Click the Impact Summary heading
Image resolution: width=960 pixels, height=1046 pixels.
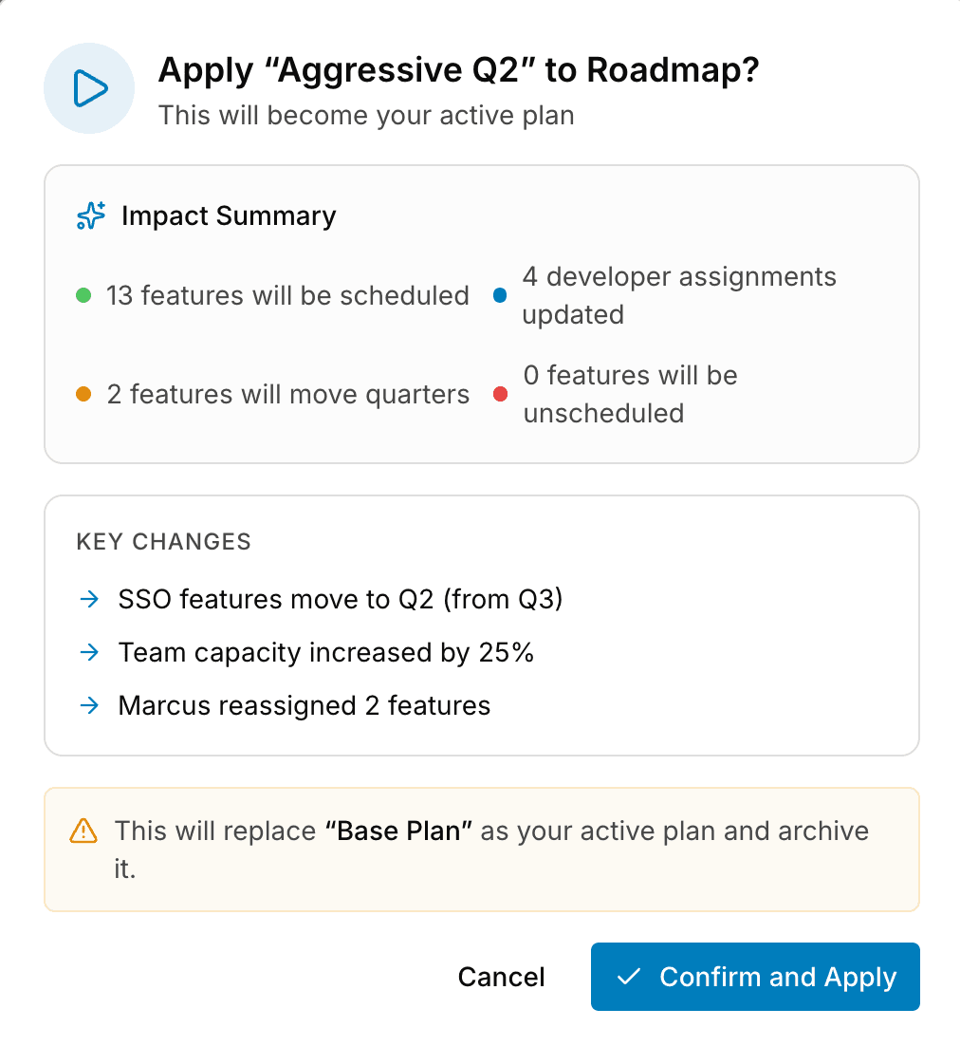[229, 216]
